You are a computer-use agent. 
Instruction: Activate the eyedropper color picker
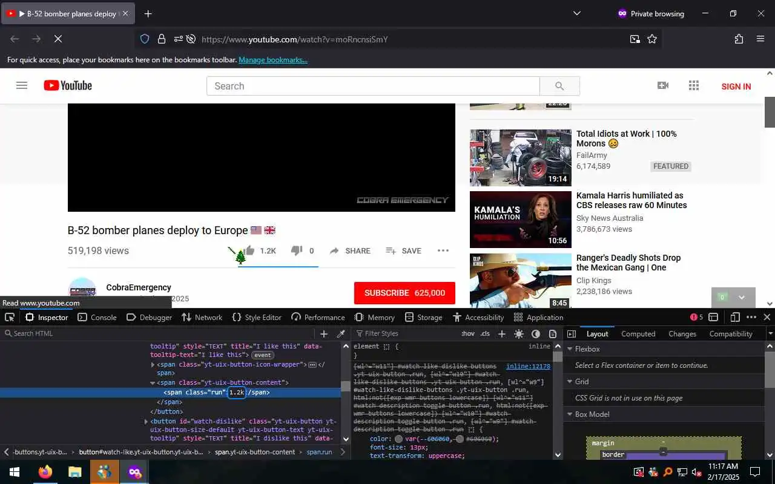pos(341,334)
